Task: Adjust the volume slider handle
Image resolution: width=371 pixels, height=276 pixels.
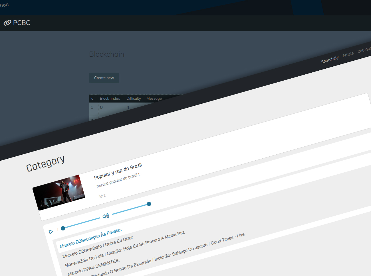Action: click(x=149, y=204)
